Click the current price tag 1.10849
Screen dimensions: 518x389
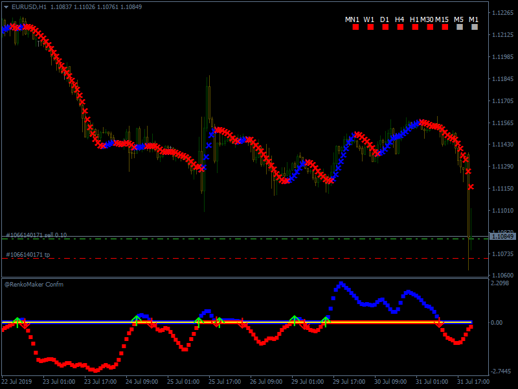[502, 237]
